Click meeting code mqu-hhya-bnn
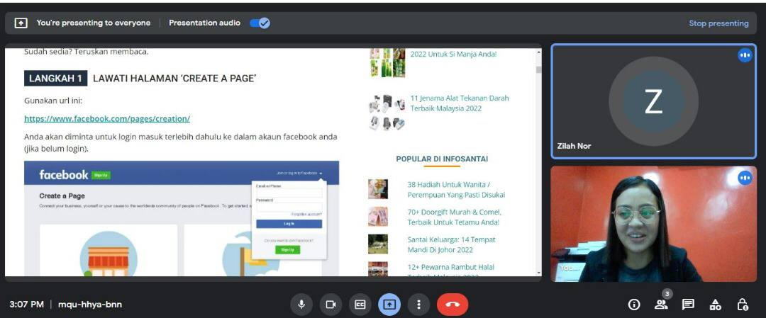 pyautogui.click(x=90, y=305)
